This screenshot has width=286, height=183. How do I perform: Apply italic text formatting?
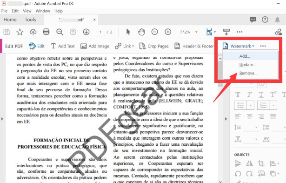pos(249,95)
